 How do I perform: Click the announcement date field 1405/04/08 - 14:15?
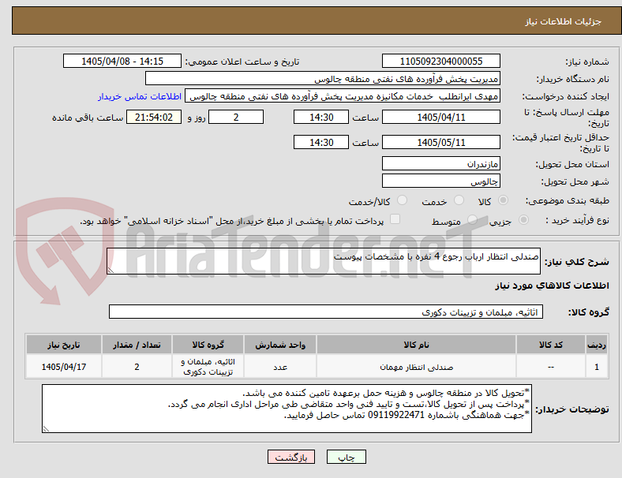pos(122,61)
